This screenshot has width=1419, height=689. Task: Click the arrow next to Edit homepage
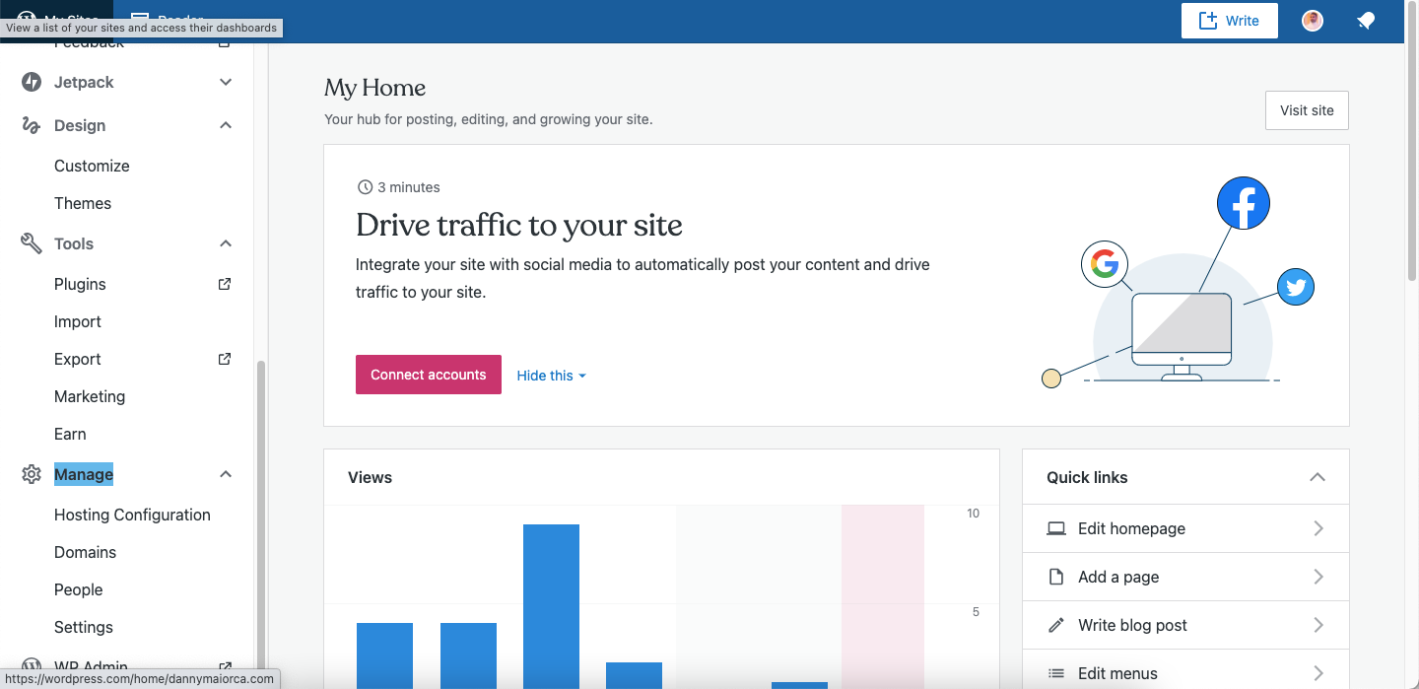(1318, 528)
